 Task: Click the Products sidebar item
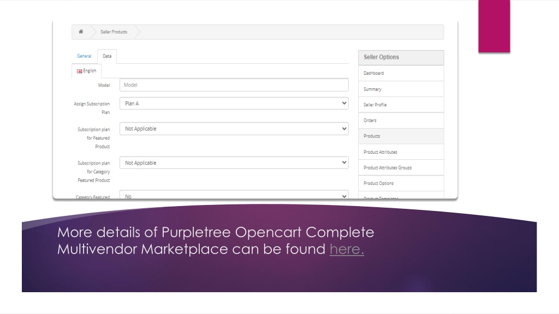coord(401,136)
